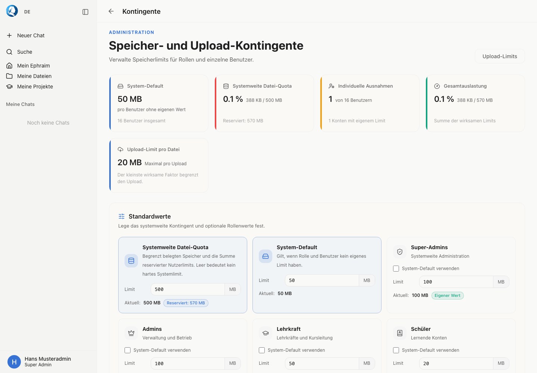Switch language via DE label
Screen dimensions: 537x373
(27, 12)
